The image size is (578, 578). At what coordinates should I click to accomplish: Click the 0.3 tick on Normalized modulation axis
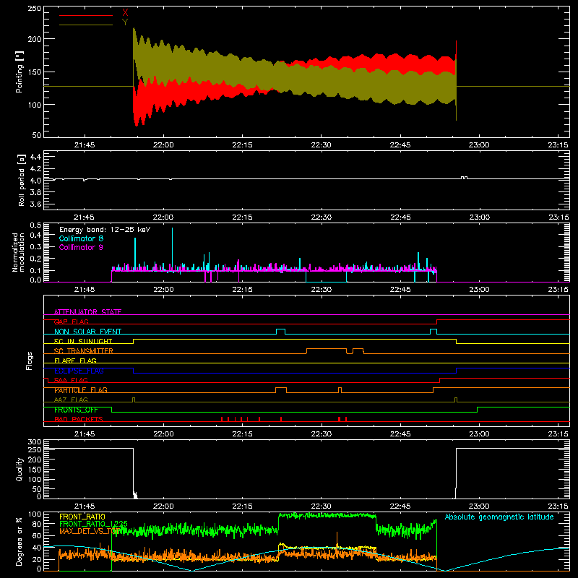pyautogui.click(x=35, y=247)
